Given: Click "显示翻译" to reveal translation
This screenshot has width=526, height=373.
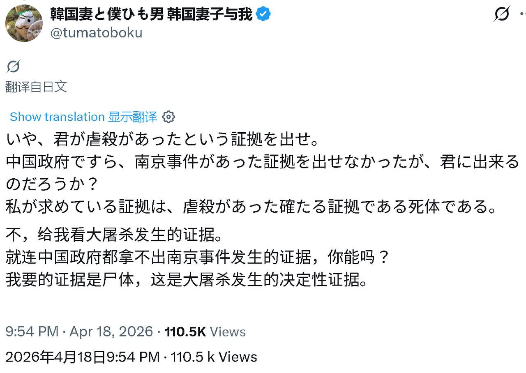Looking at the screenshot, I should pos(133,117).
